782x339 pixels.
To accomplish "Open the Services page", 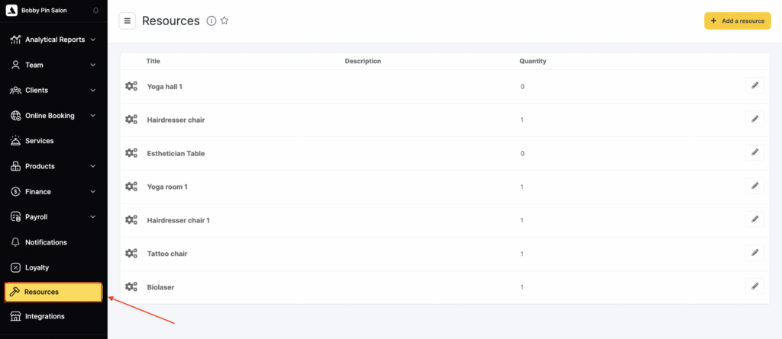I will (40, 141).
